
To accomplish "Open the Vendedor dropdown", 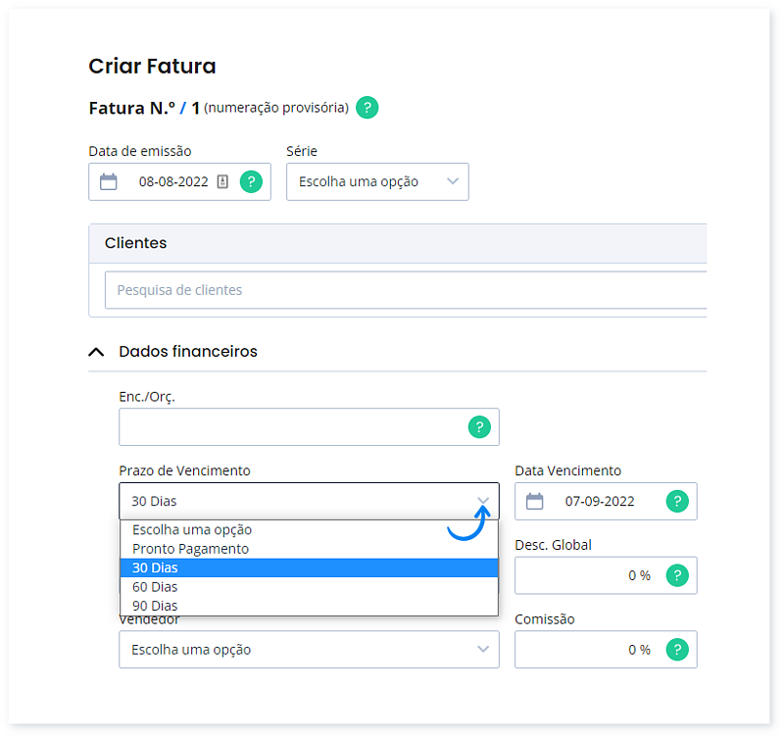I will (x=309, y=649).
